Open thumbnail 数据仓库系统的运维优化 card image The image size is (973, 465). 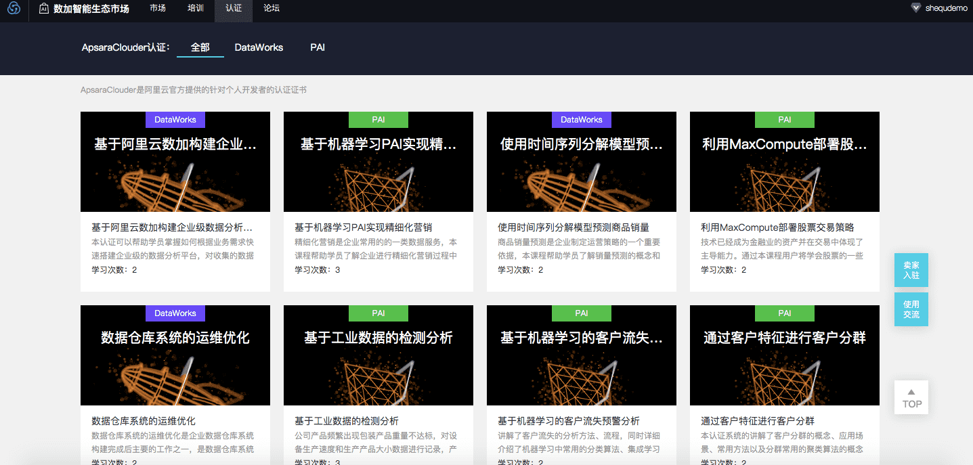pos(175,355)
